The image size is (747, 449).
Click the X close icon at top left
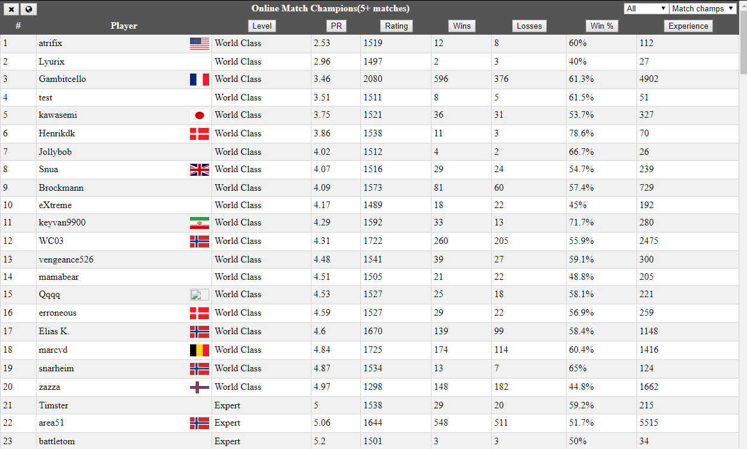tap(12, 9)
